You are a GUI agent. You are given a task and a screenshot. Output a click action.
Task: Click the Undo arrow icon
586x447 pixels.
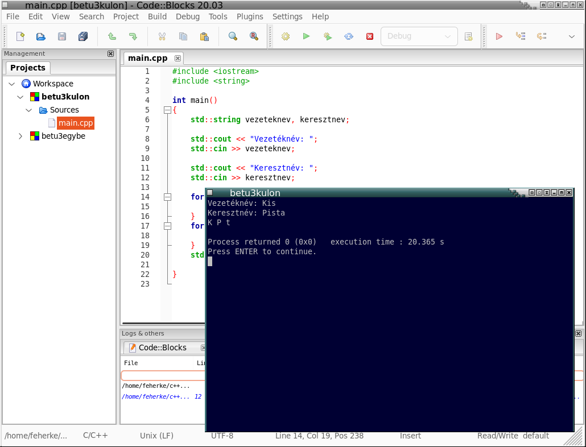pyautogui.click(x=112, y=36)
